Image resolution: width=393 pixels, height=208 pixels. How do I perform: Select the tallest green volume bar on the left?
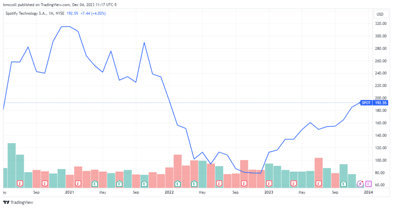(12, 165)
